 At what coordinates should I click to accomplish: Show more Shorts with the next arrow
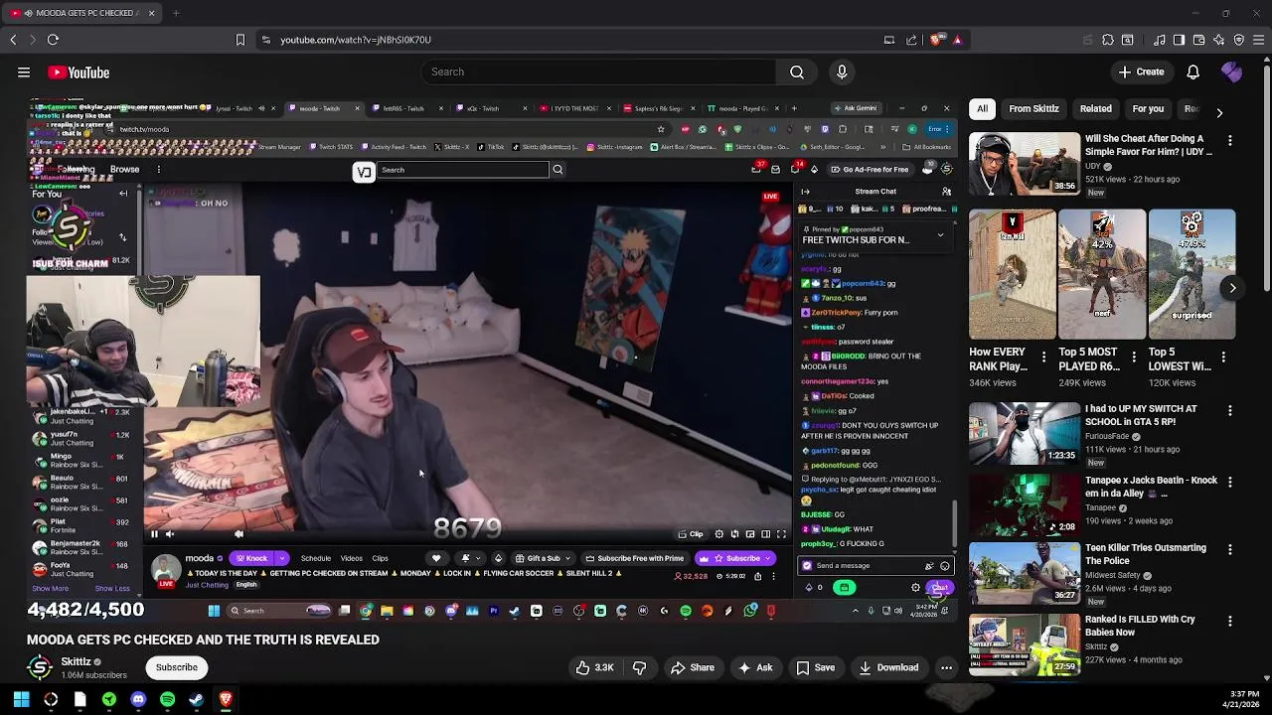[1232, 288]
